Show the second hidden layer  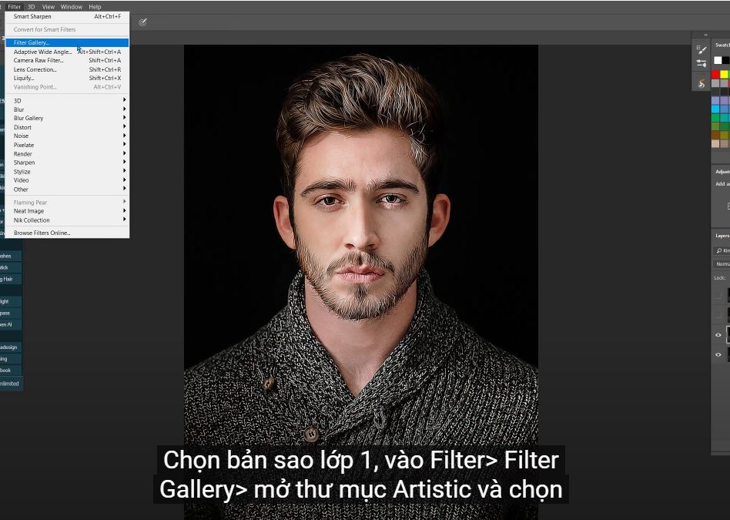click(x=718, y=314)
